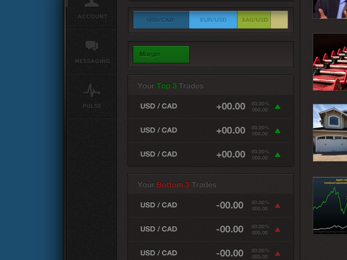Open Messaging using the chat bubble icon
This screenshot has width=347, height=260.
92,45
